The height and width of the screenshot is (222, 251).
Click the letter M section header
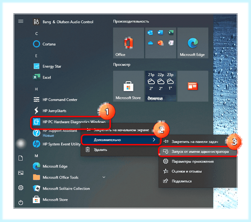(x=36, y=156)
